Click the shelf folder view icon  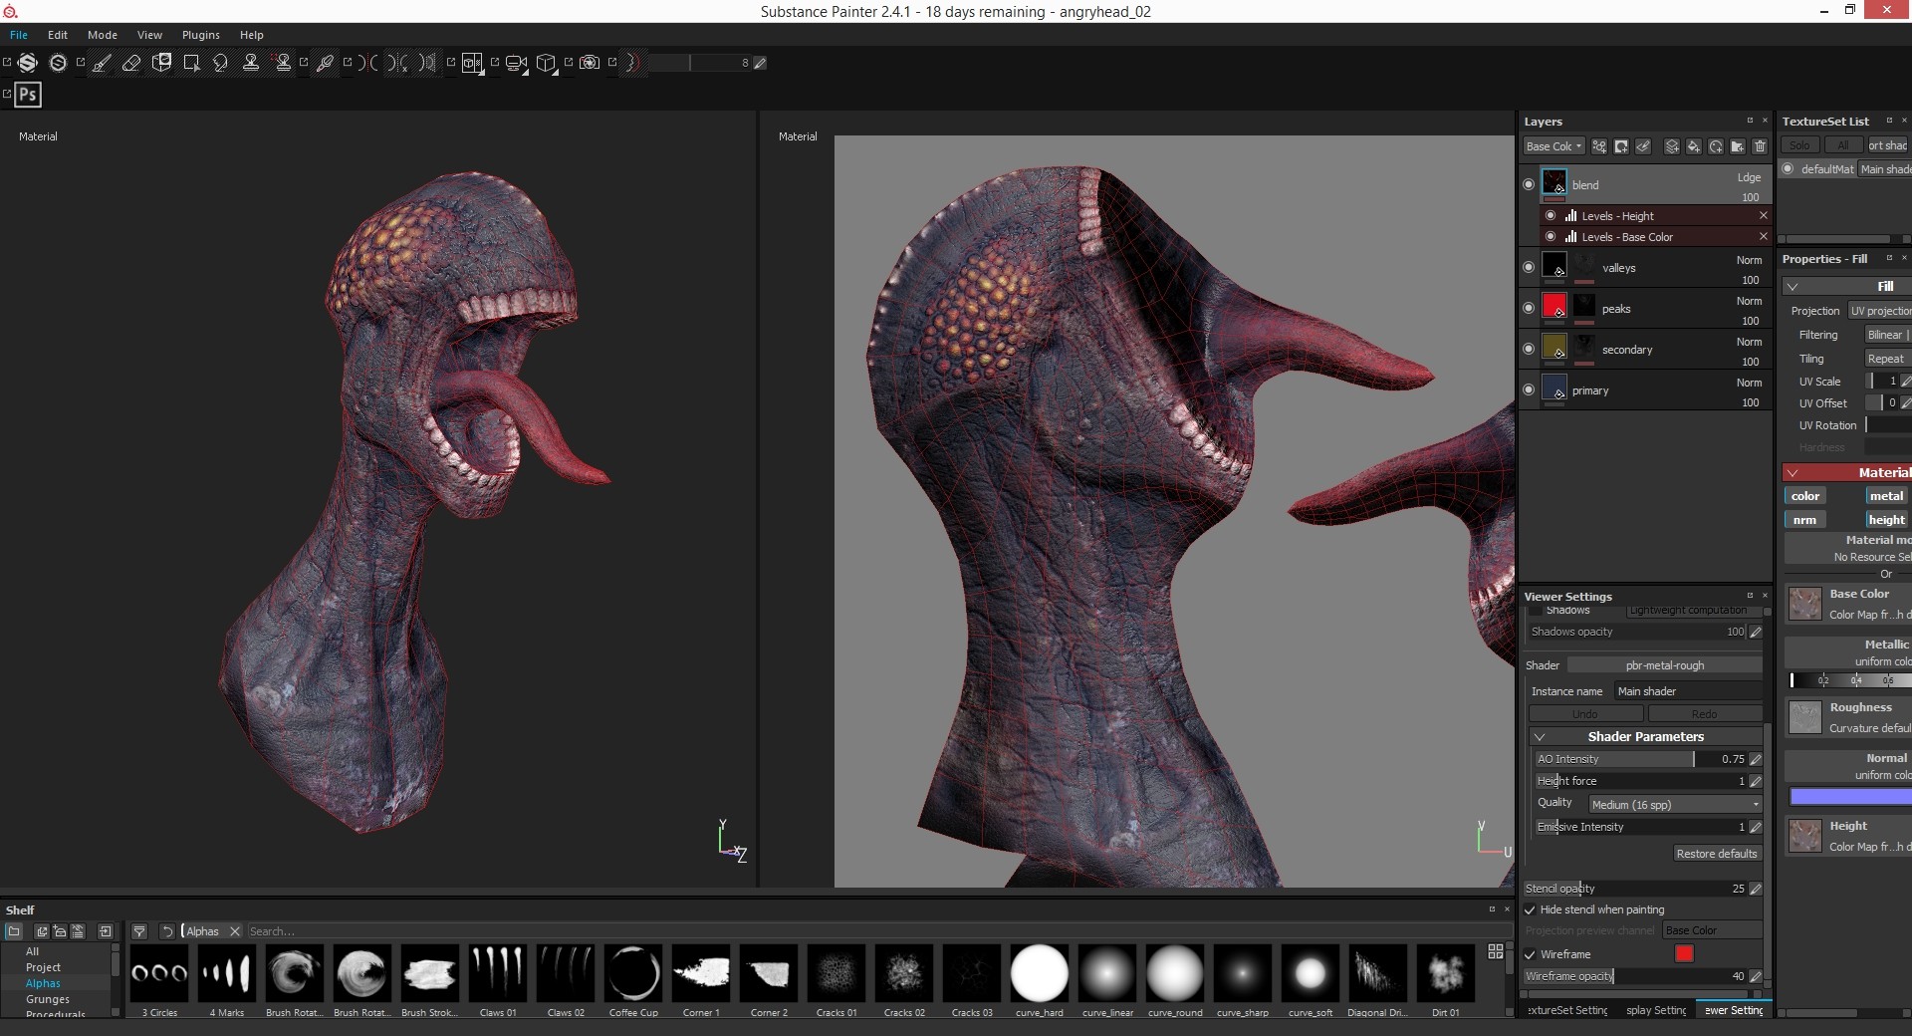(x=14, y=931)
